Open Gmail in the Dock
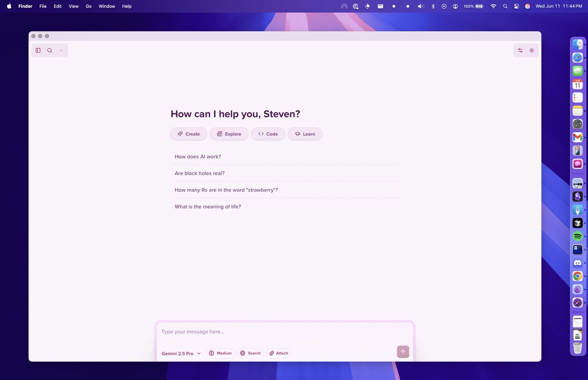The image size is (588, 380). [578, 137]
